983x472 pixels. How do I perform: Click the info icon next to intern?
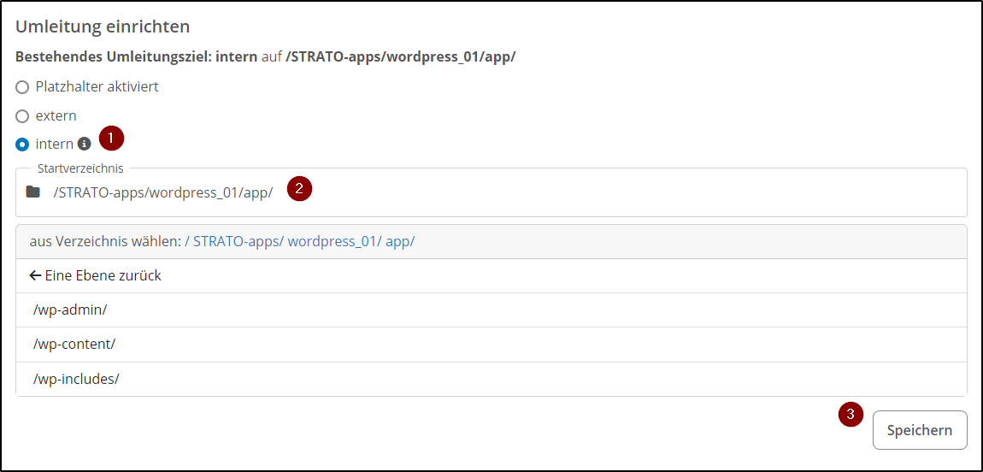(84, 144)
